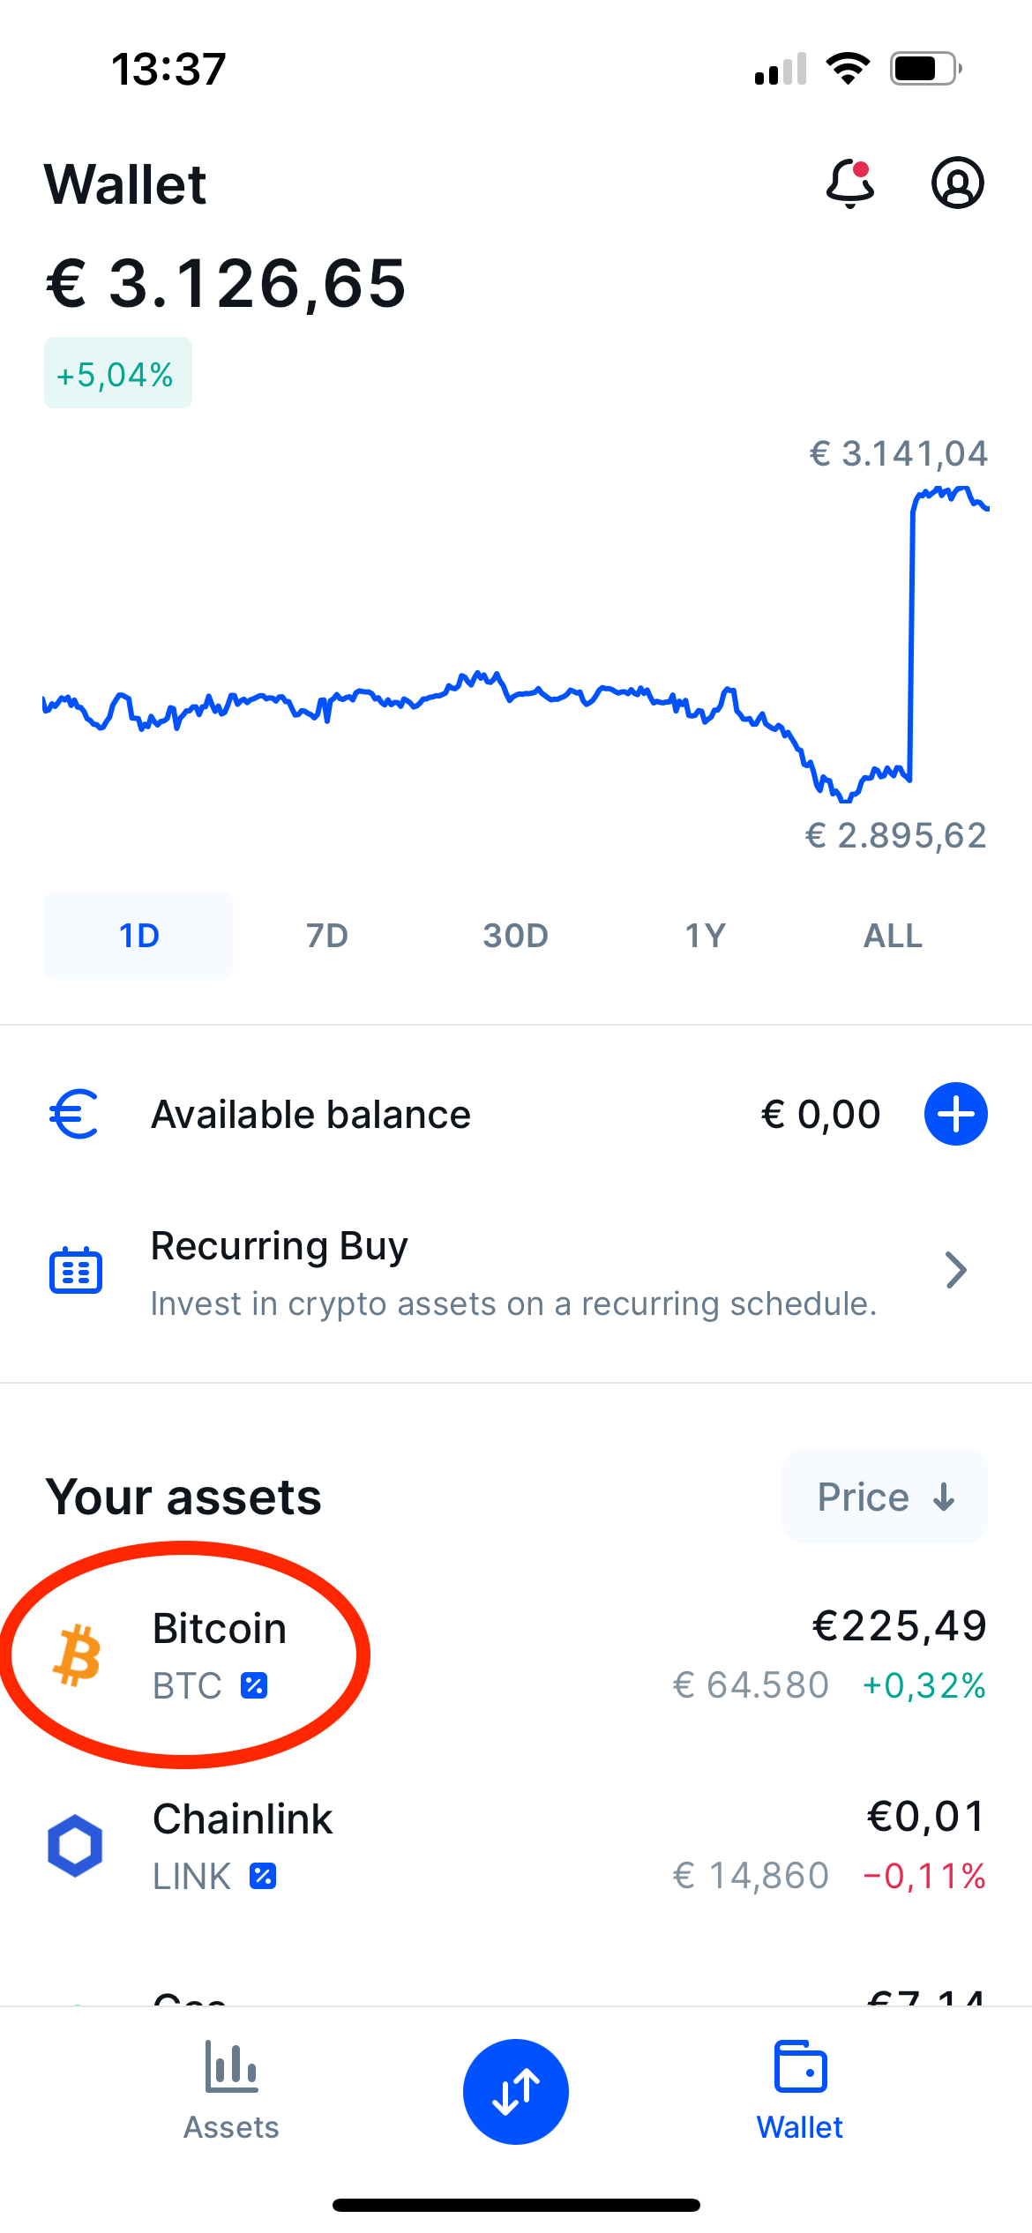Tap the percent badge next to LINK

(x=263, y=1876)
